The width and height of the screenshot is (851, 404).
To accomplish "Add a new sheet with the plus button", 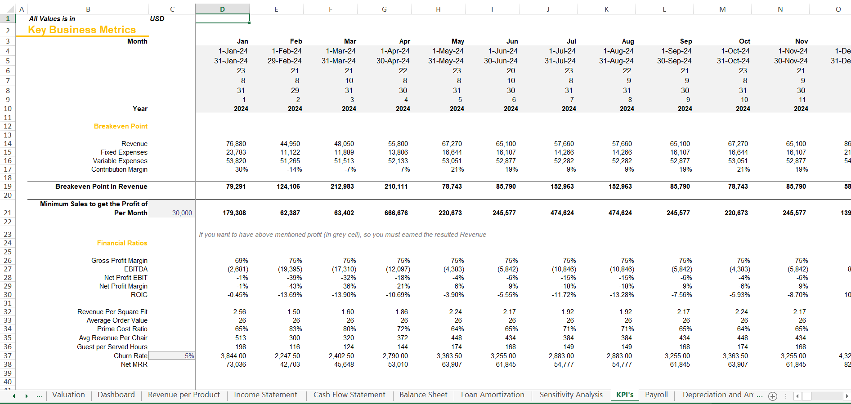I will [x=773, y=396].
